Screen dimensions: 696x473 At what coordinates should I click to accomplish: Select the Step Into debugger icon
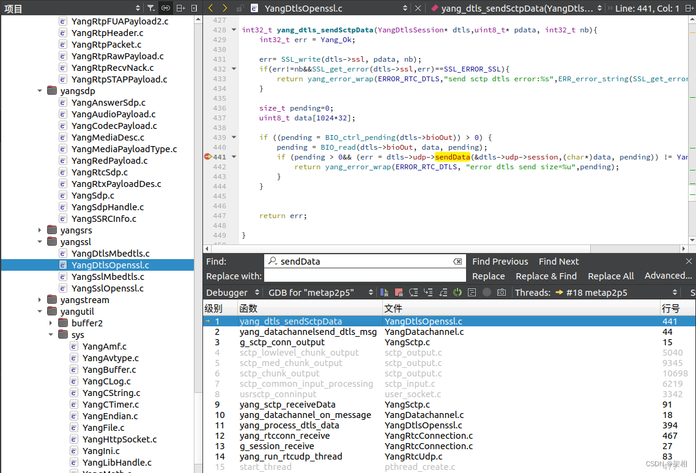428,292
